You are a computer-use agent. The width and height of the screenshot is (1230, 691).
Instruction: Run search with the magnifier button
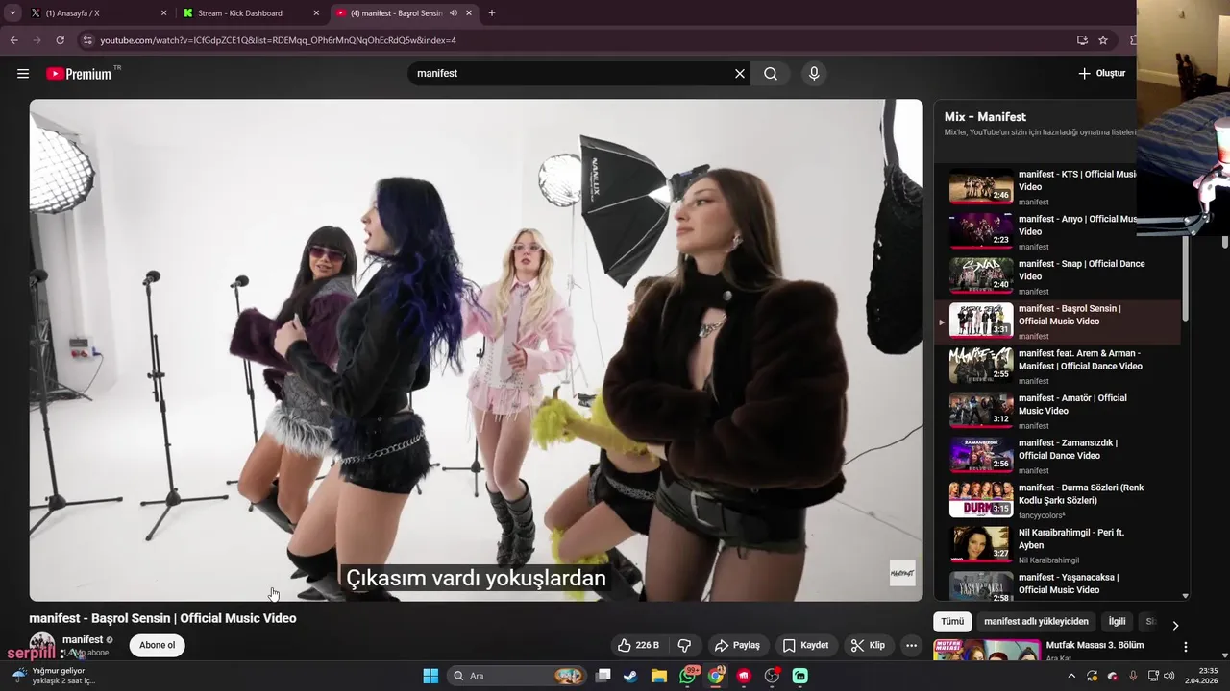(x=771, y=73)
